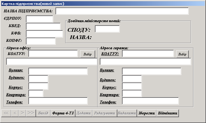Select the КФВ input field
206x123 pixels.
[44, 34]
